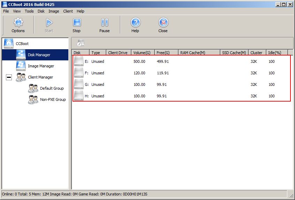Viewport: 295px width, 200px height.
Task: Click 32K cluster in G: row
Action: tap(254, 84)
